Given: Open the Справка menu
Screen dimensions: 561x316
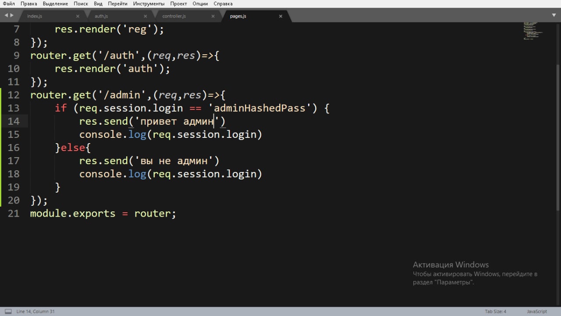Looking at the screenshot, I should coord(223,4).
